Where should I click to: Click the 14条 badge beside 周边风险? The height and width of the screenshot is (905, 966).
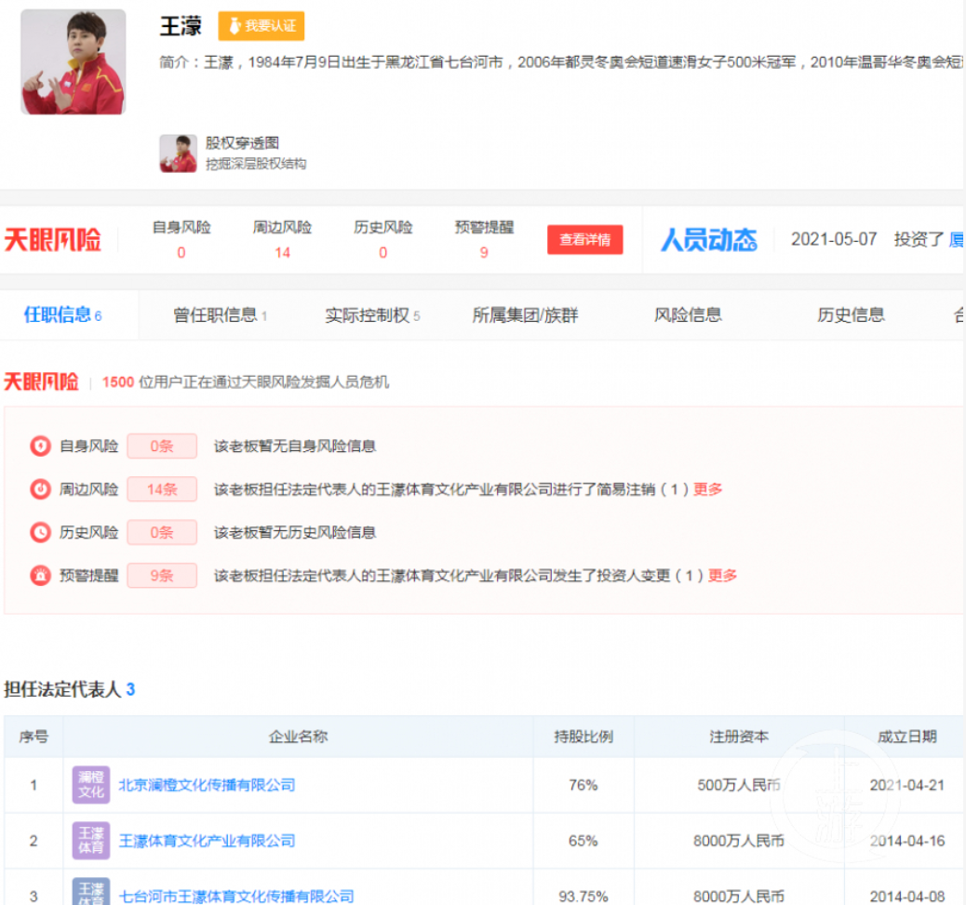[x=162, y=489]
